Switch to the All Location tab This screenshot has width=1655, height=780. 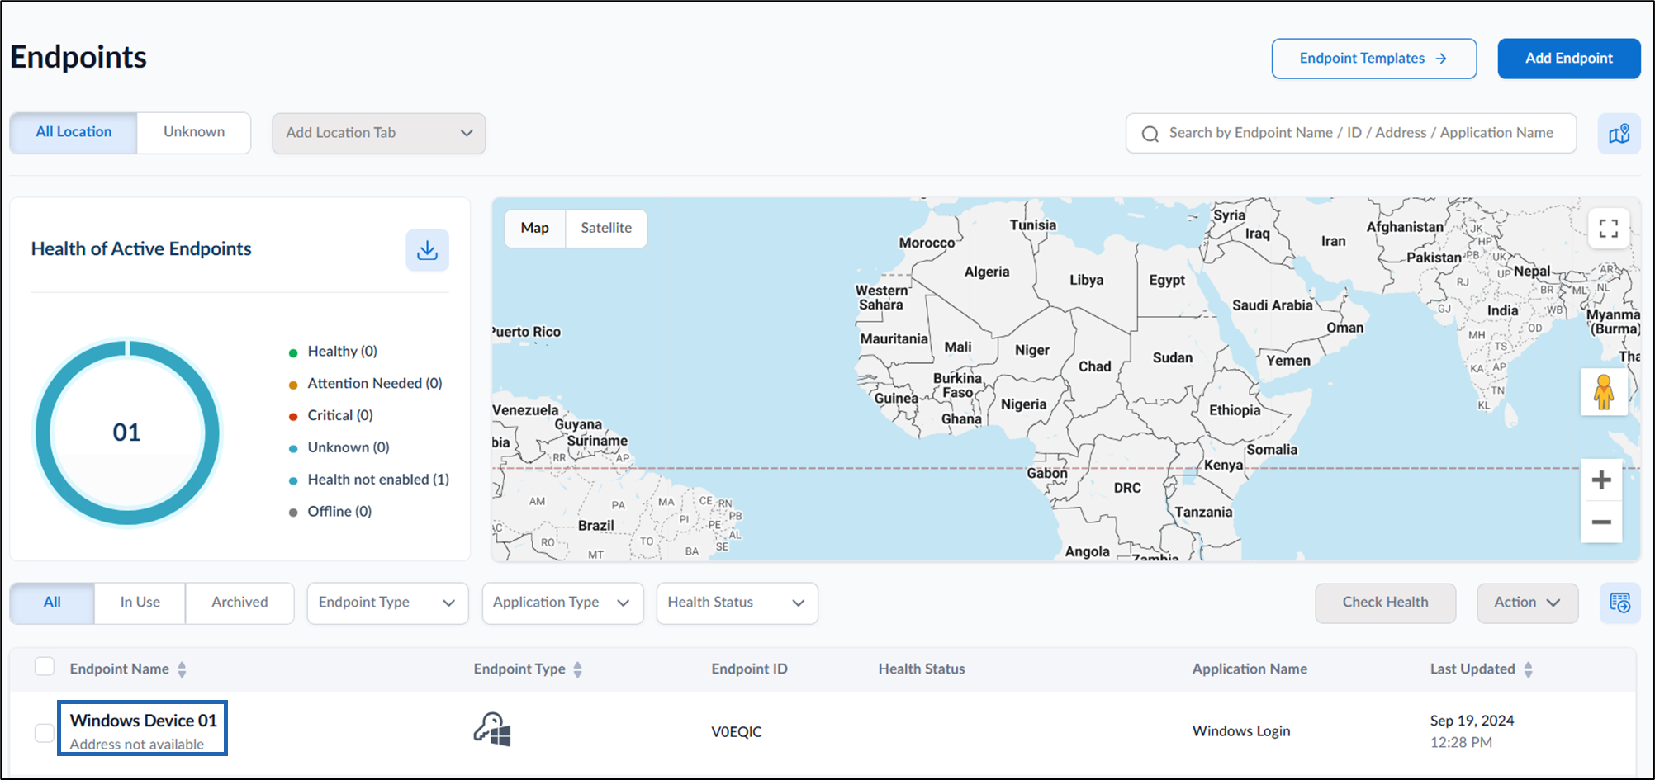(x=74, y=132)
